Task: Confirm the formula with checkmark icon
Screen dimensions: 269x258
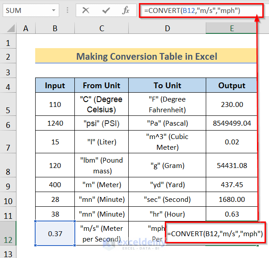Action: coord(106,10)
